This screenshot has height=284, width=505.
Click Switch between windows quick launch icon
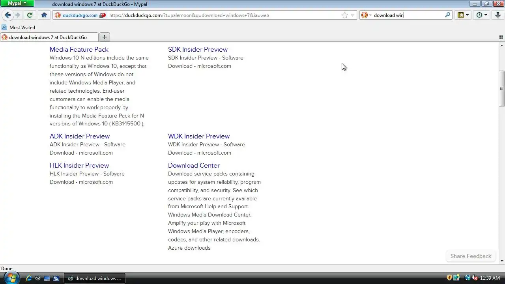click(x=56, y=278)
